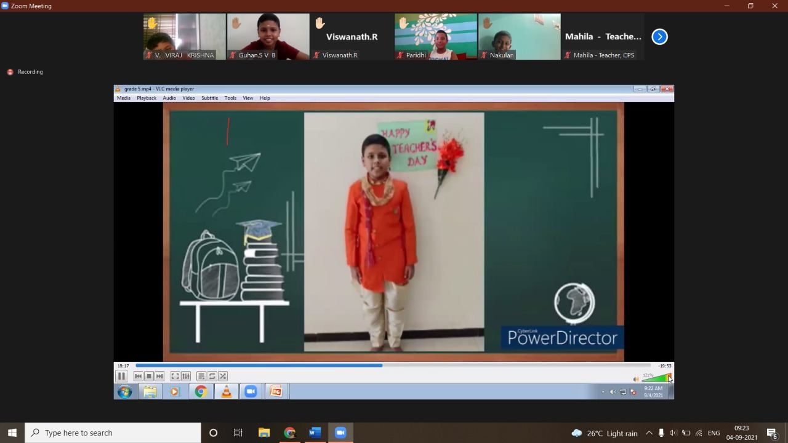This screenshot has height=443, width=788.
Task: Click shared screen Zoom taskbar icon
Action: 251,392
